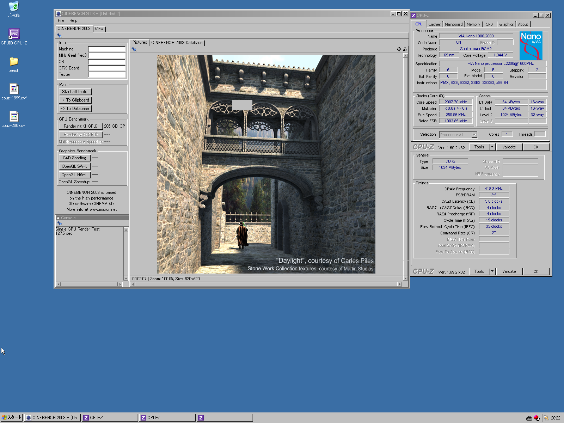Click lower CPU-Z Validate button
564x423 pixels.
coord(509,271)
